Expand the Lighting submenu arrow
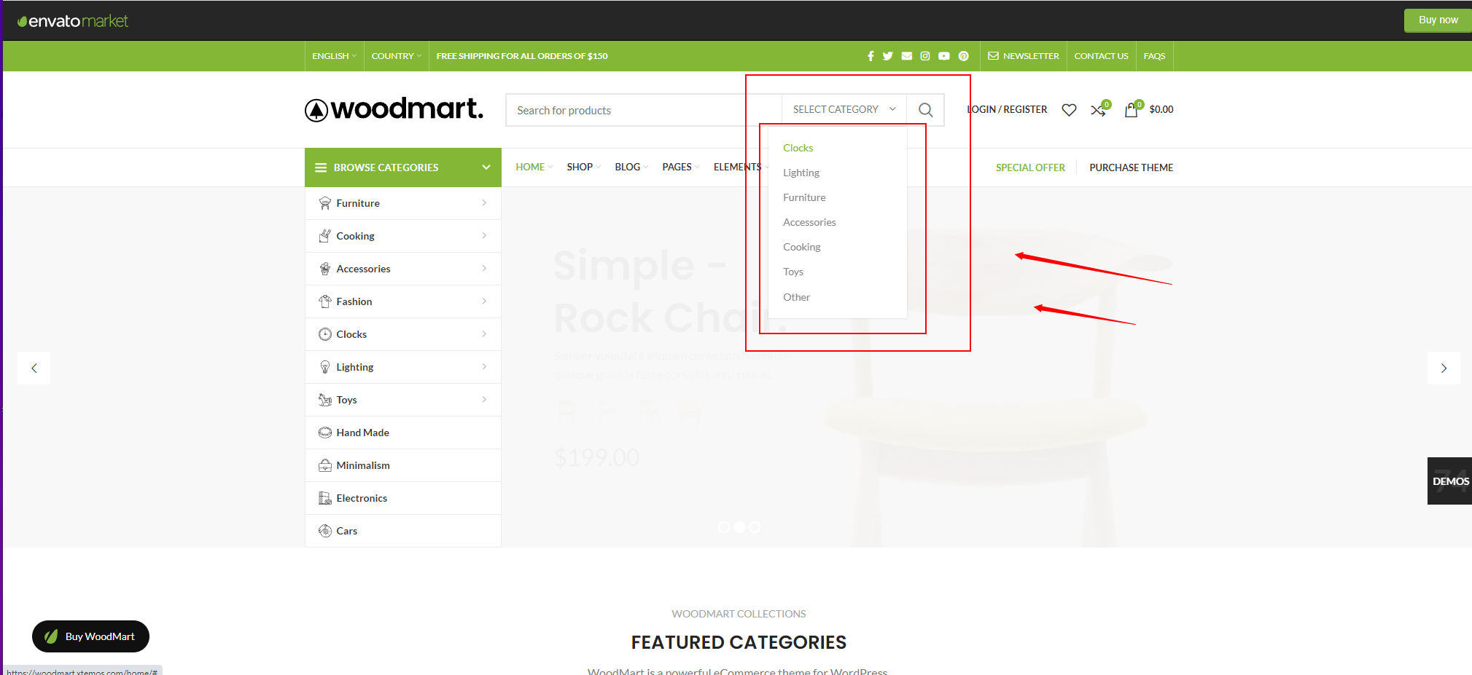 (484, 367)
